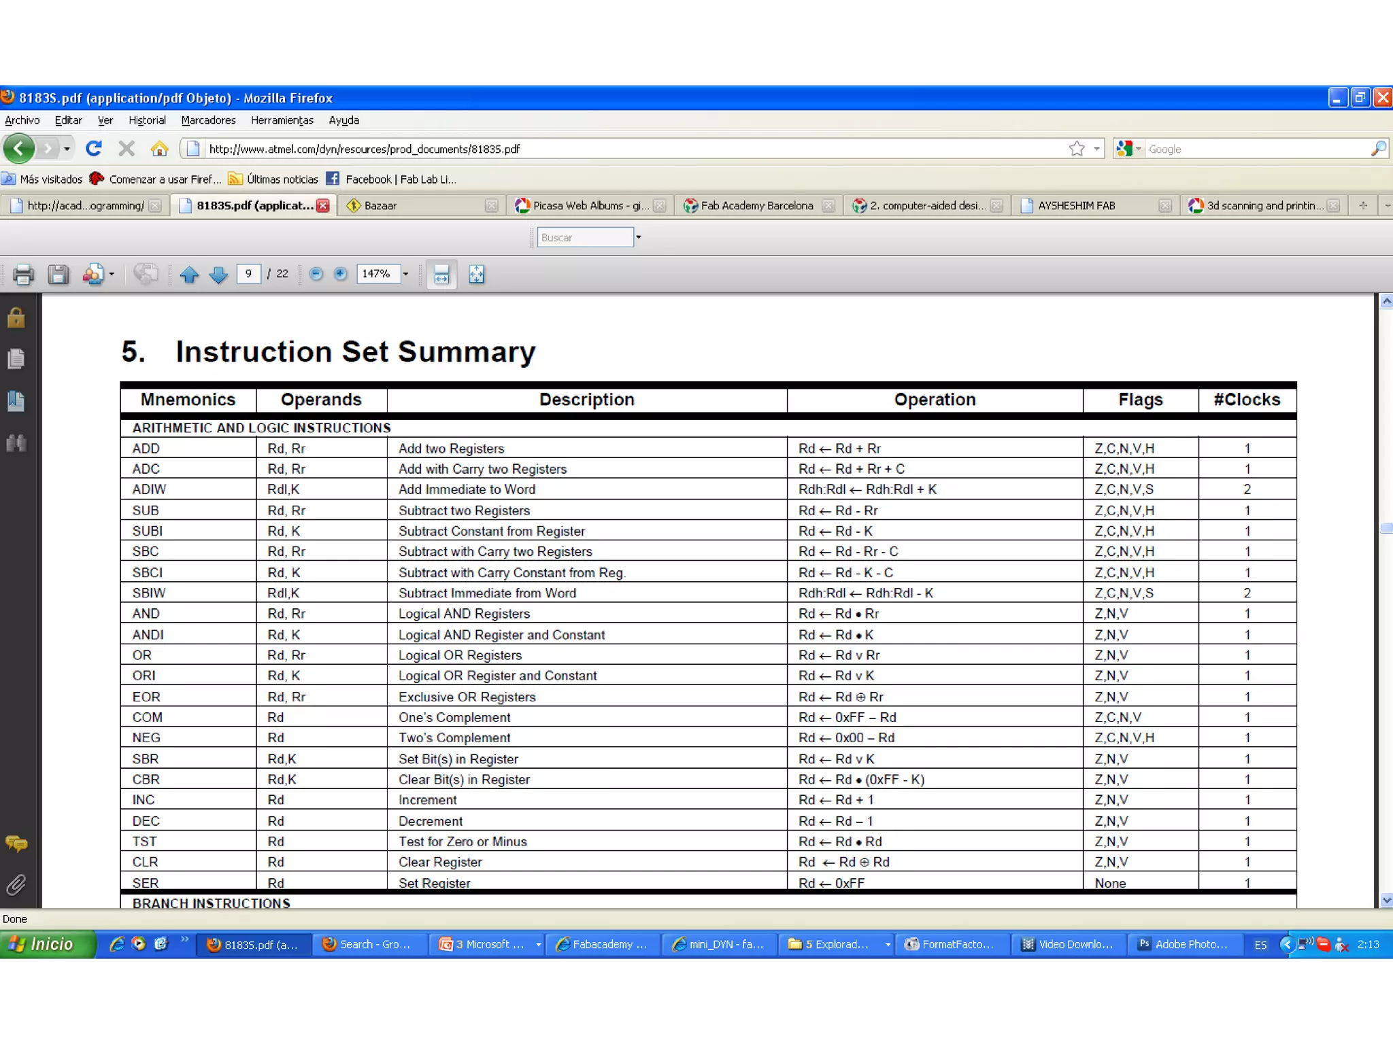Screen dimensions: 1393x1044
Task: Open the Marcadores menu
Action: click(x=208, y=120)
